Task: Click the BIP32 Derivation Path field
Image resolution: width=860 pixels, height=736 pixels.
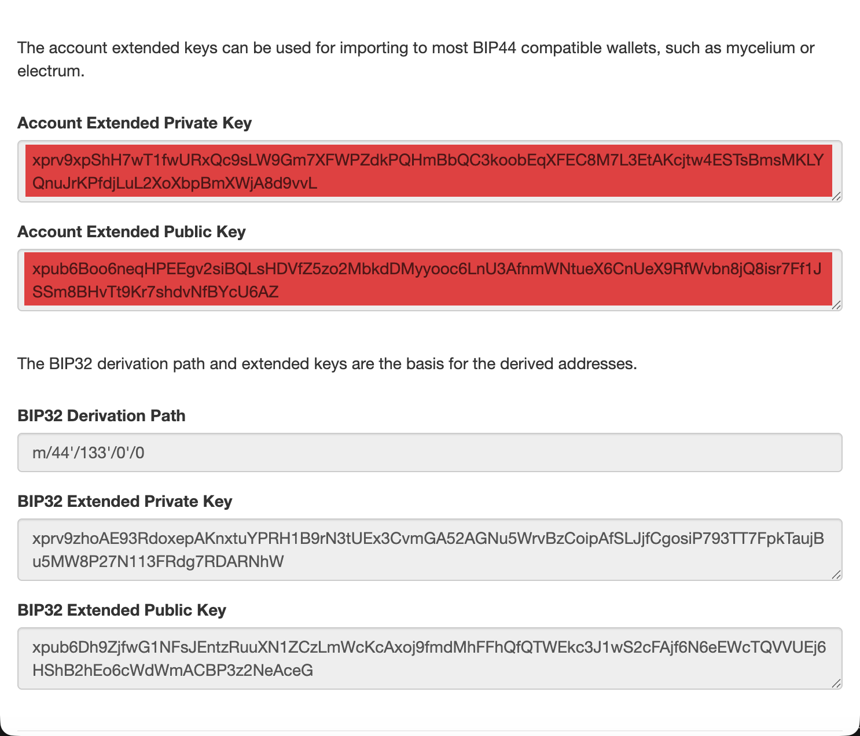Action: 429,452
